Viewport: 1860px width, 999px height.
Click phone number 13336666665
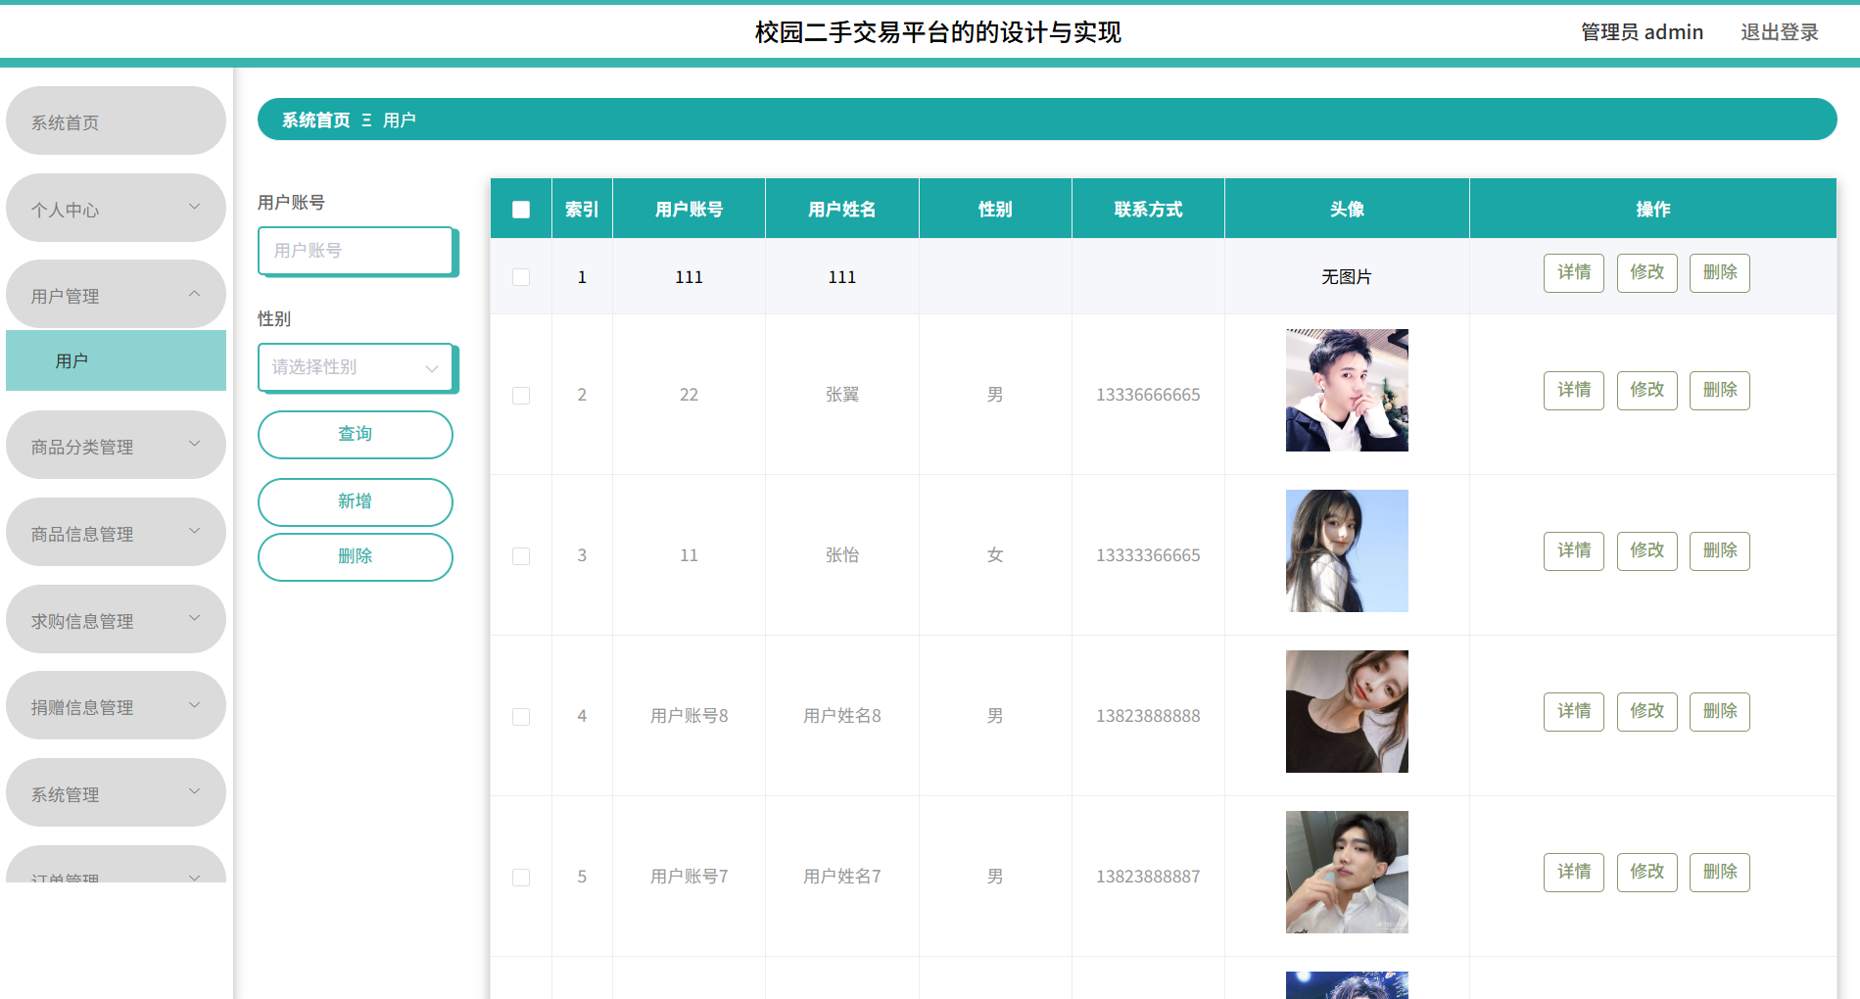point(1148,395)
